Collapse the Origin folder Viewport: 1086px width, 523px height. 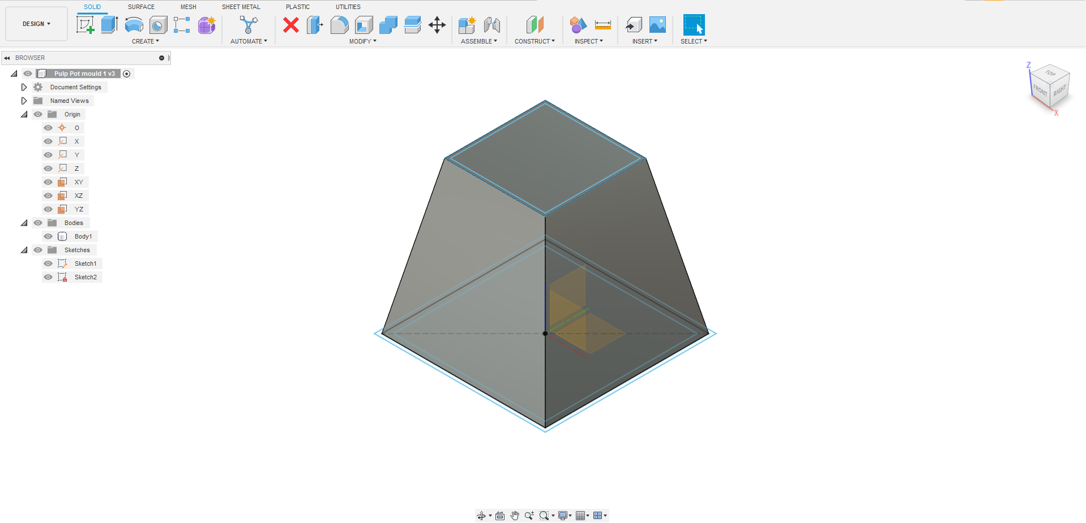tap(24, 114)
